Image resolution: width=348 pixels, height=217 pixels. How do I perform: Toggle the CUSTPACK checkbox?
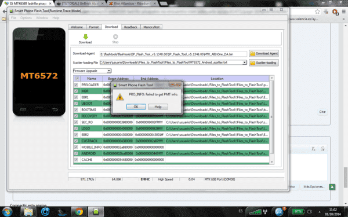point(76,141)
